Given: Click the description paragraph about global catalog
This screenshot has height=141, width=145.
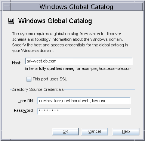Looking at the screenshot, I should tap(70, 42).
